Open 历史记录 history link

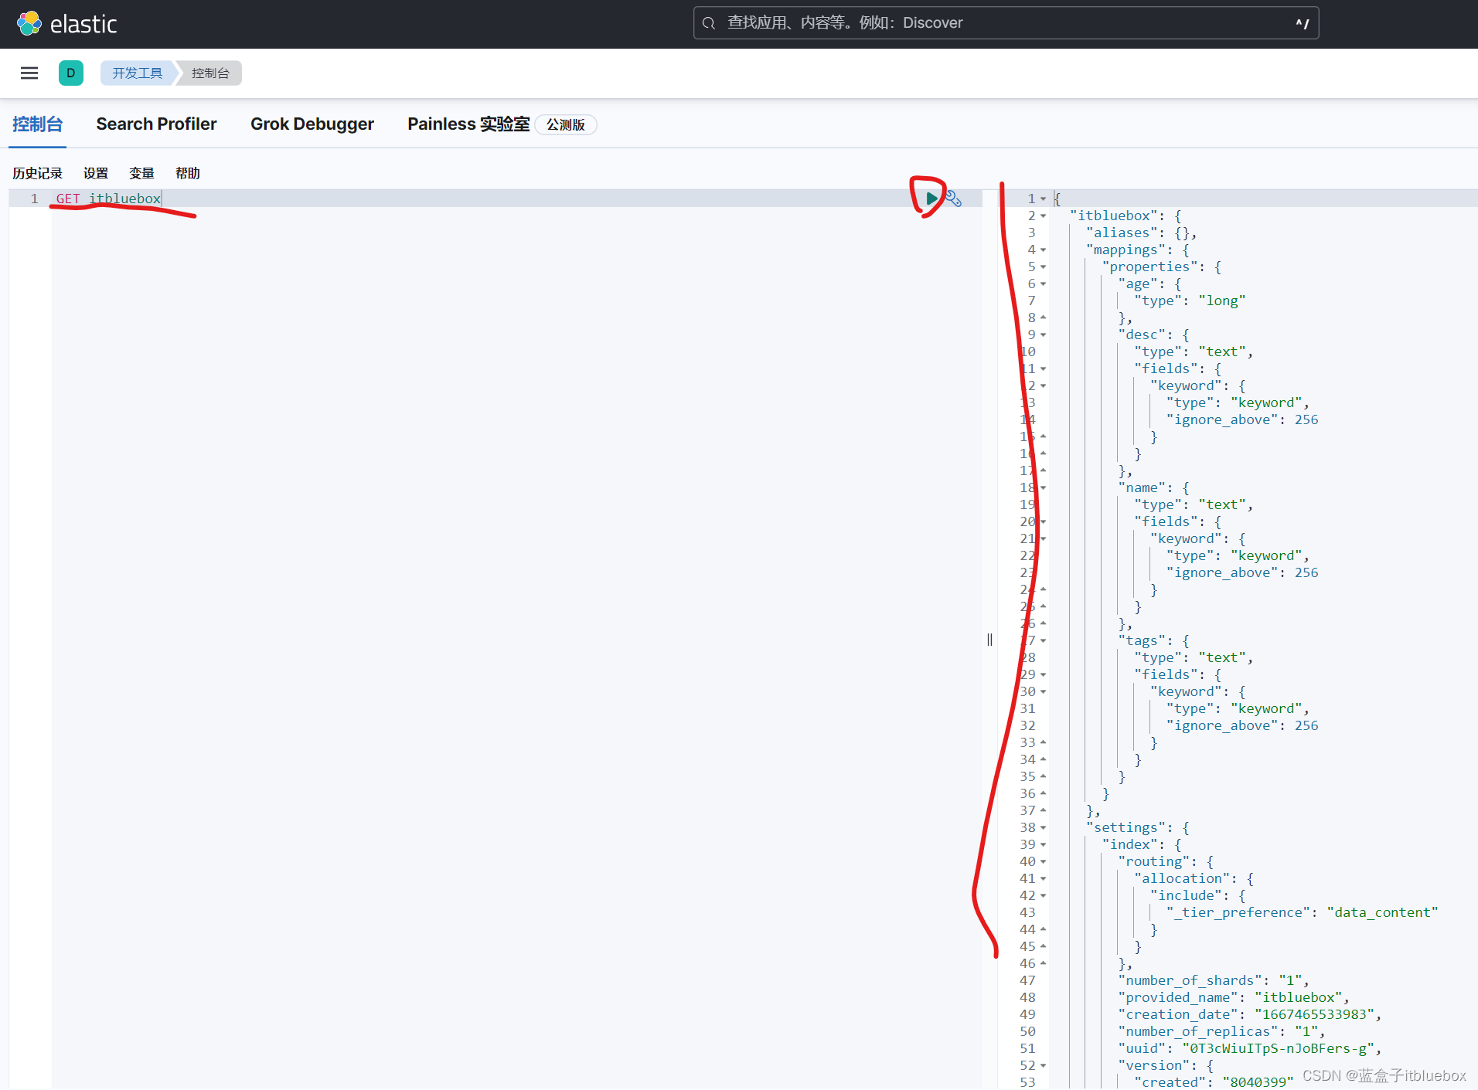[37, 173]
